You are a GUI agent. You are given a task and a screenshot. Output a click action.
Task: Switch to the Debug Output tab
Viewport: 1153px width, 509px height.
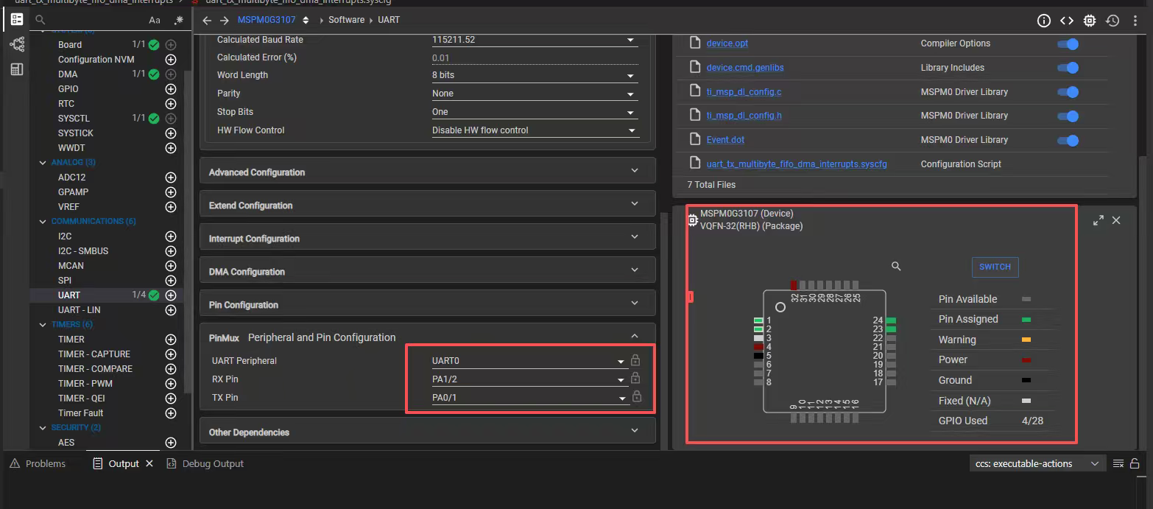[205, 463]
